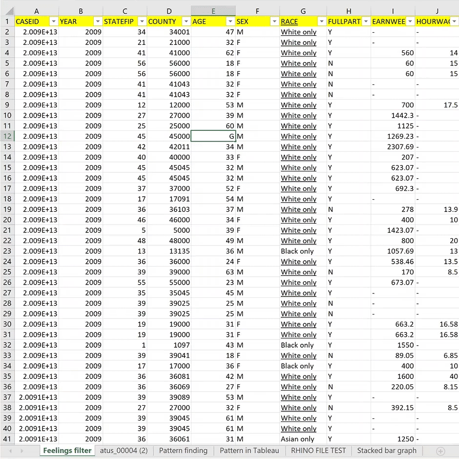Select row 23 header
Viewport: 459px width, 459px height.
[x=7, y=251]
